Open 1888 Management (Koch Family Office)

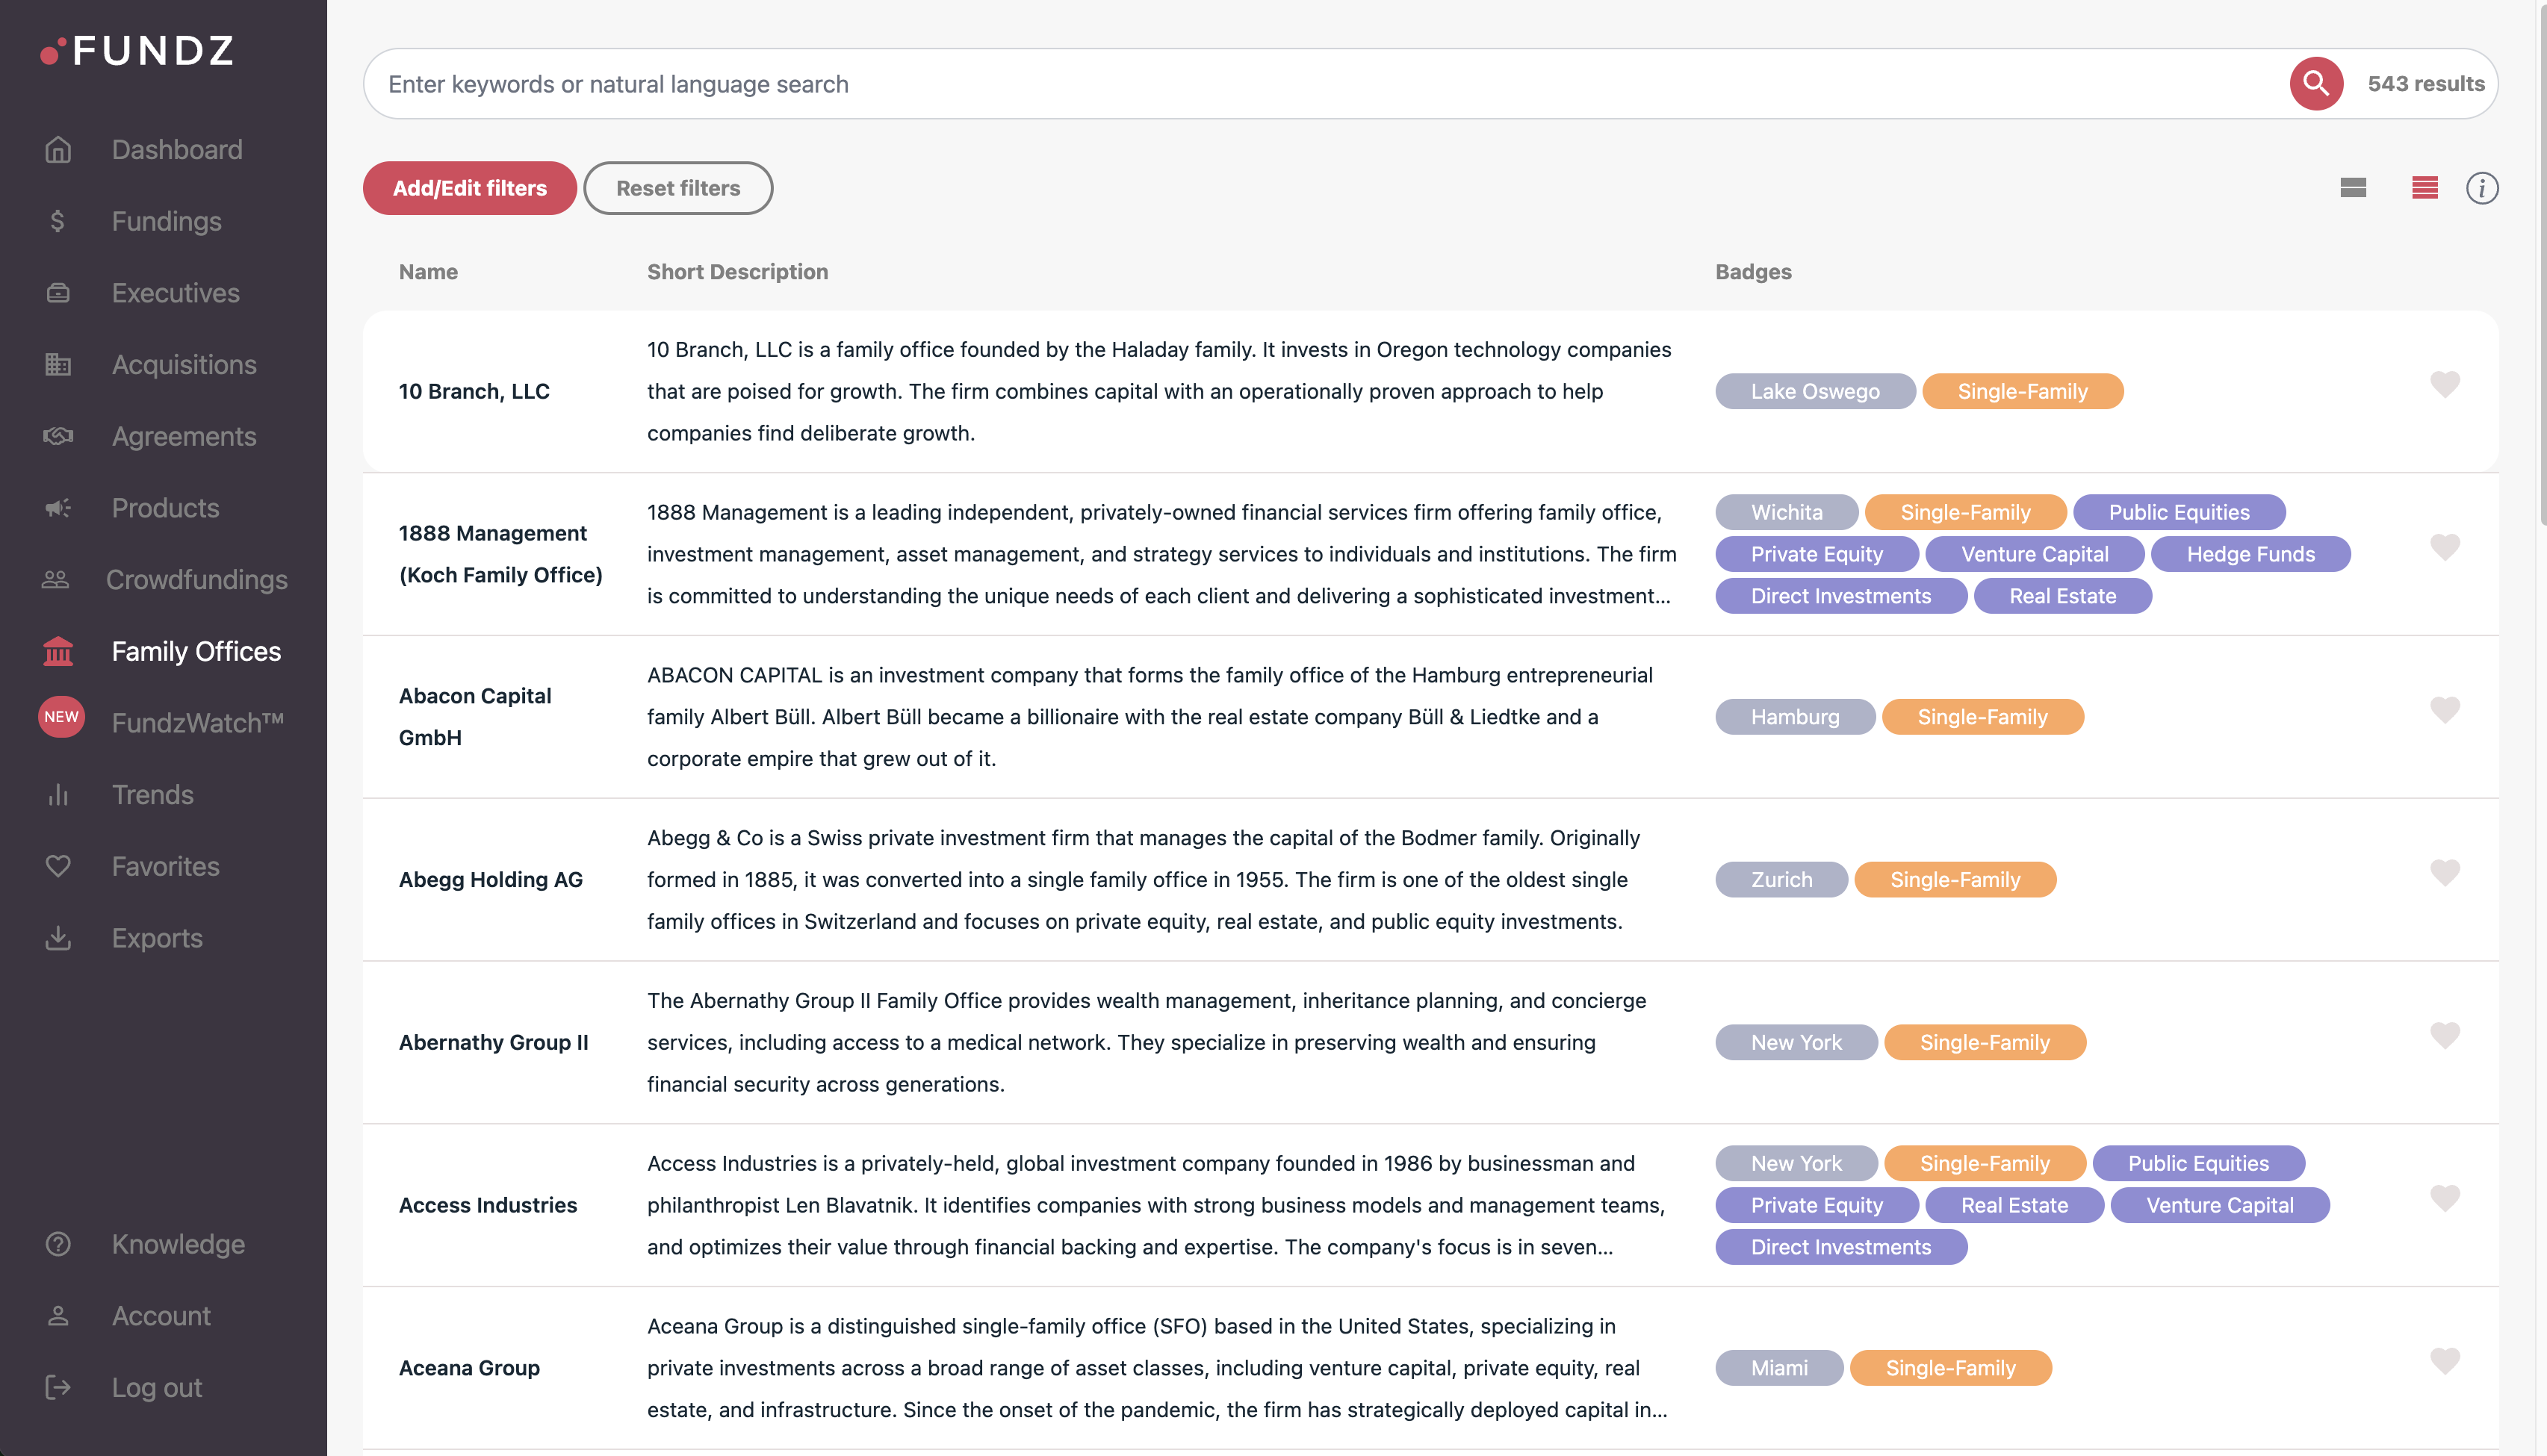point(500,554)
